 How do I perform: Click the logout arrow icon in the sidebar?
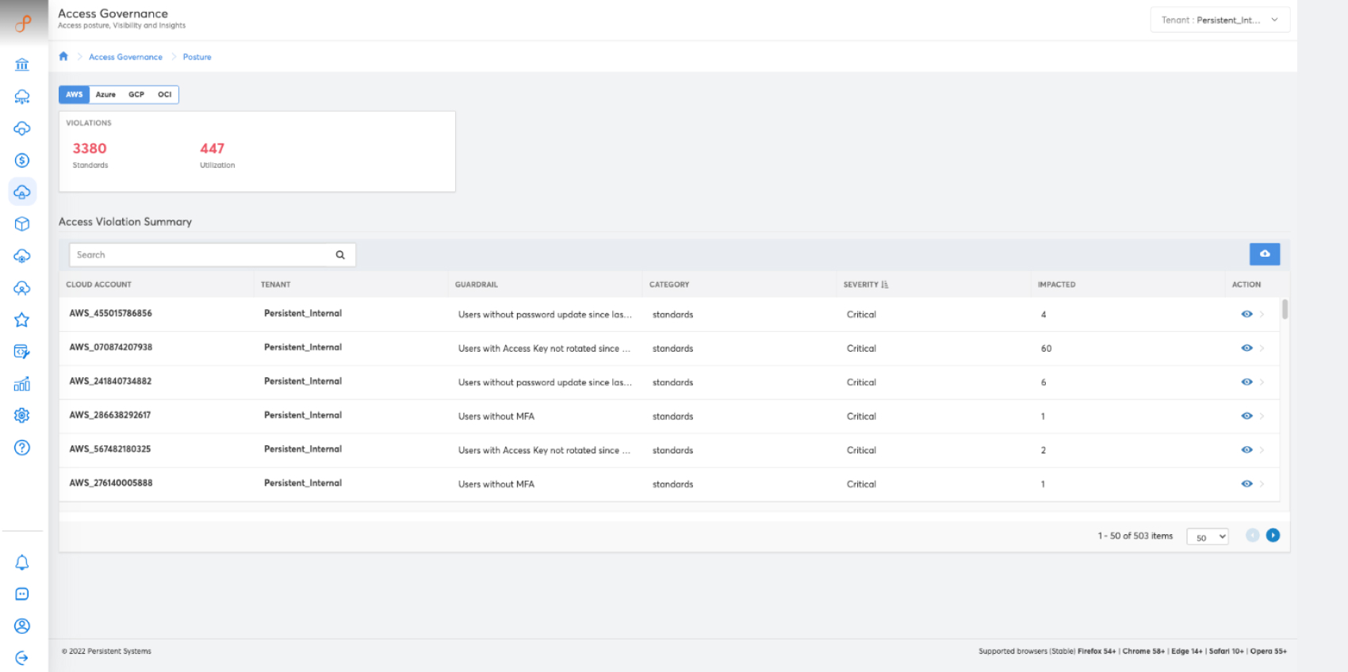tap(22, 658)
